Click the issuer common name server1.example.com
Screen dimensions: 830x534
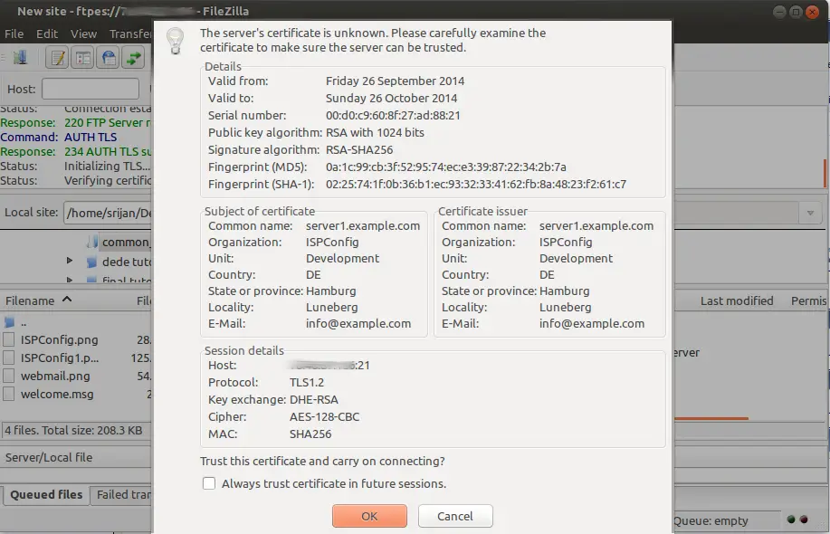coord(596,226)
